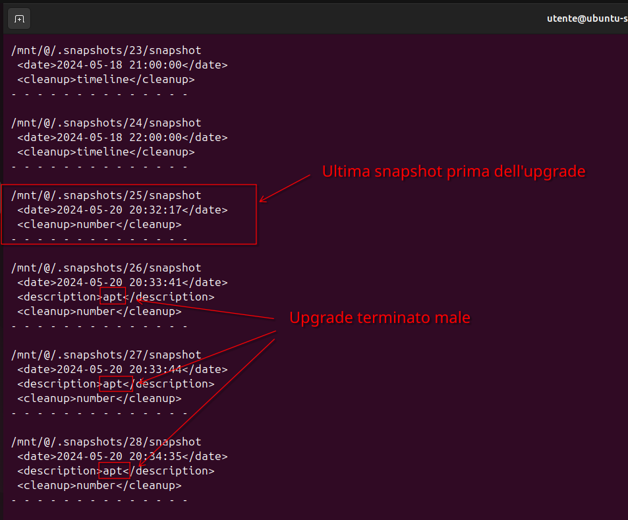Viewport: 628px width, 520px height.
Task: Click the /mnt/@/.snapshots/25/snapshot path in red box
Action: (106, 195)
